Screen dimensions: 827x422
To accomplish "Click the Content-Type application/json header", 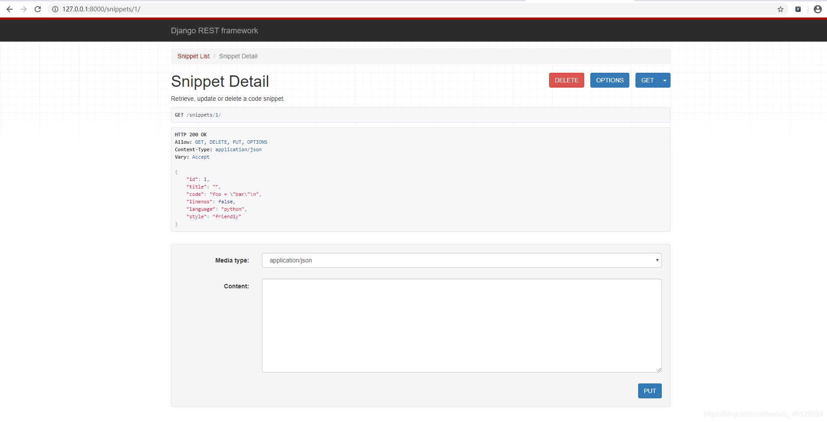I will [218, 149].
